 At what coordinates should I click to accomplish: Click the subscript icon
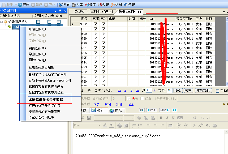(x=208, y=126)
